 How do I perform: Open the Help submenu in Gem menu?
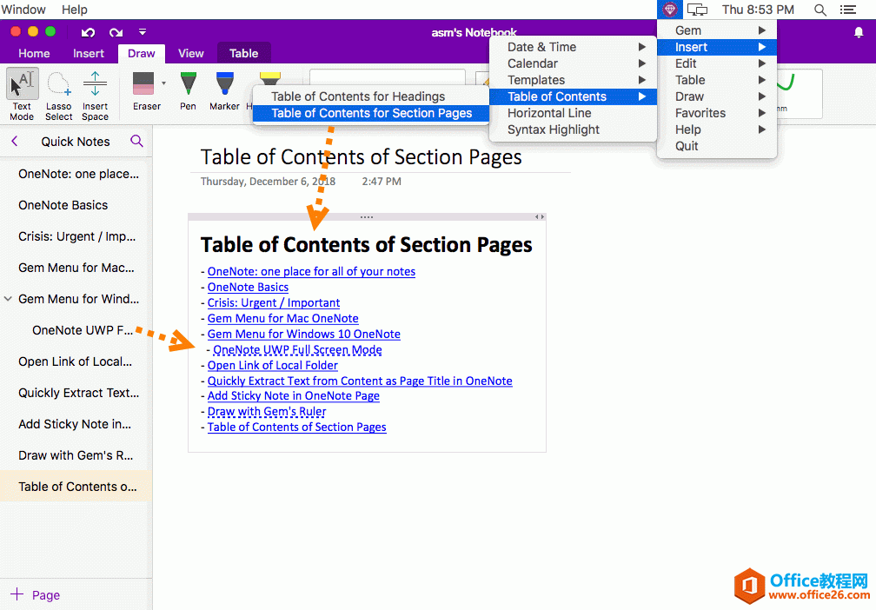pos(717,129)
